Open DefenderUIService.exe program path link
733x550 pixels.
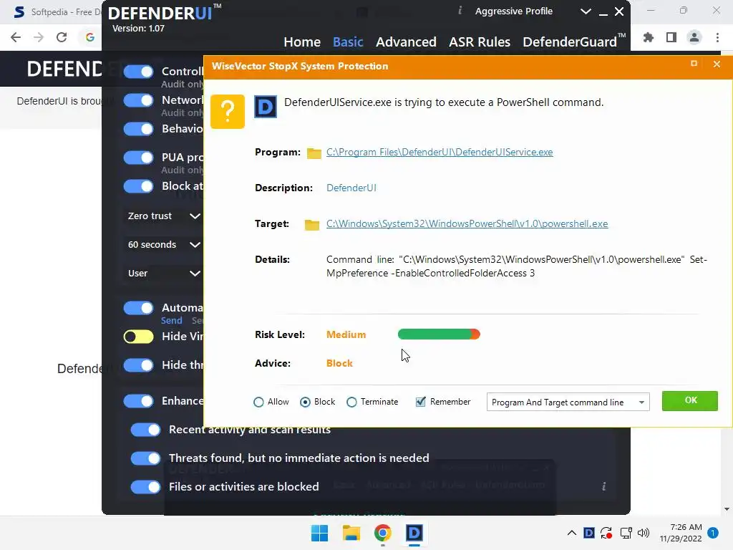coord(440,152)
